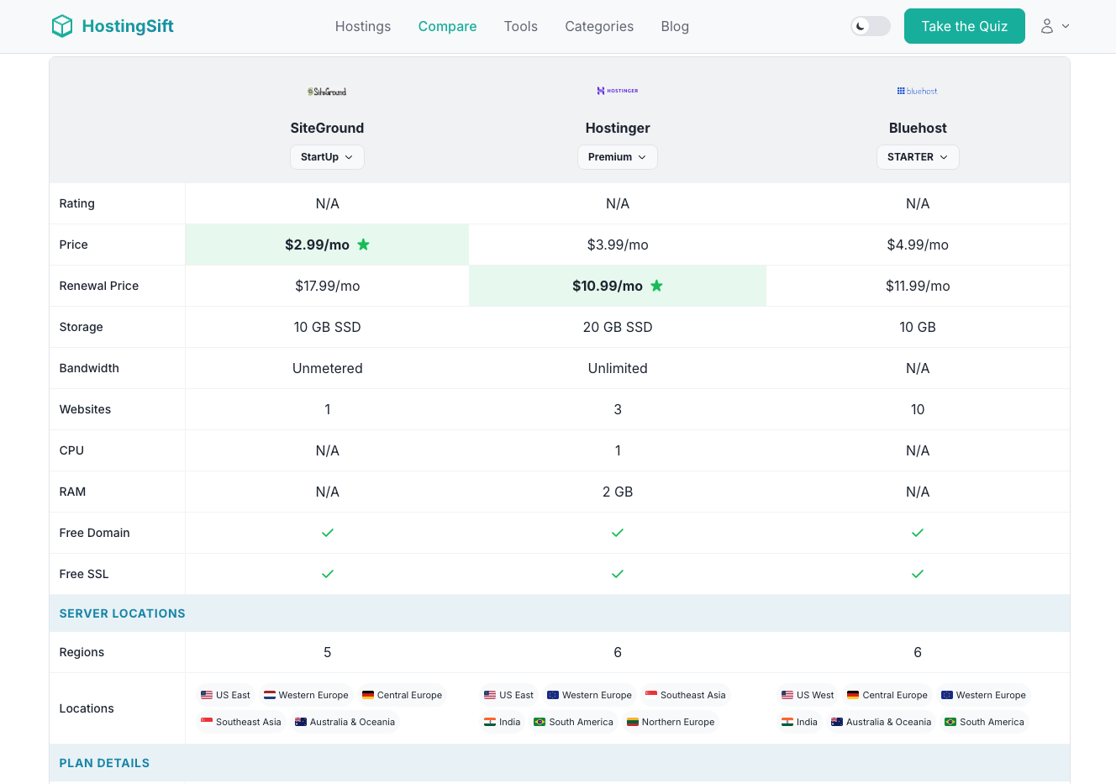The image size is (1116, 784).
Task: Click the Take the Quiz button
Action: pos(965,26)
